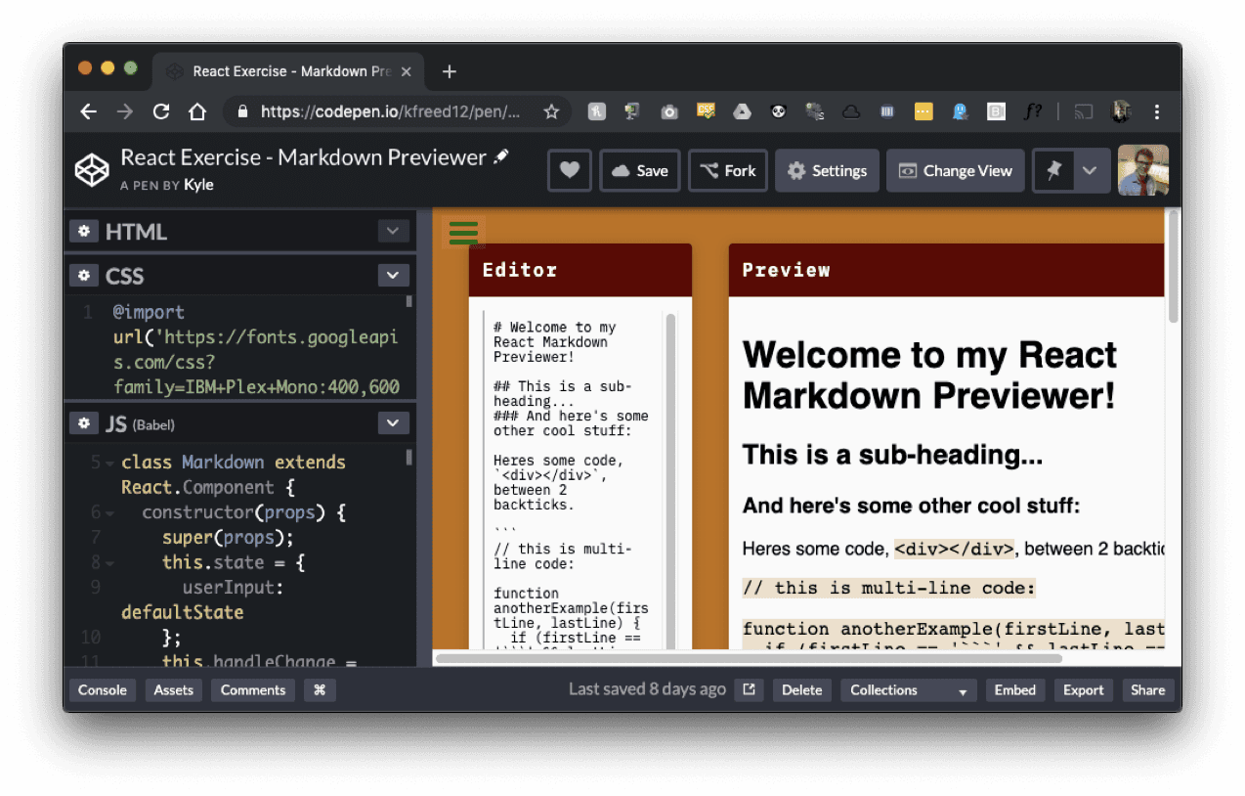
Task: Click the preview horizontal scrollbar
Action: [749, 658]
